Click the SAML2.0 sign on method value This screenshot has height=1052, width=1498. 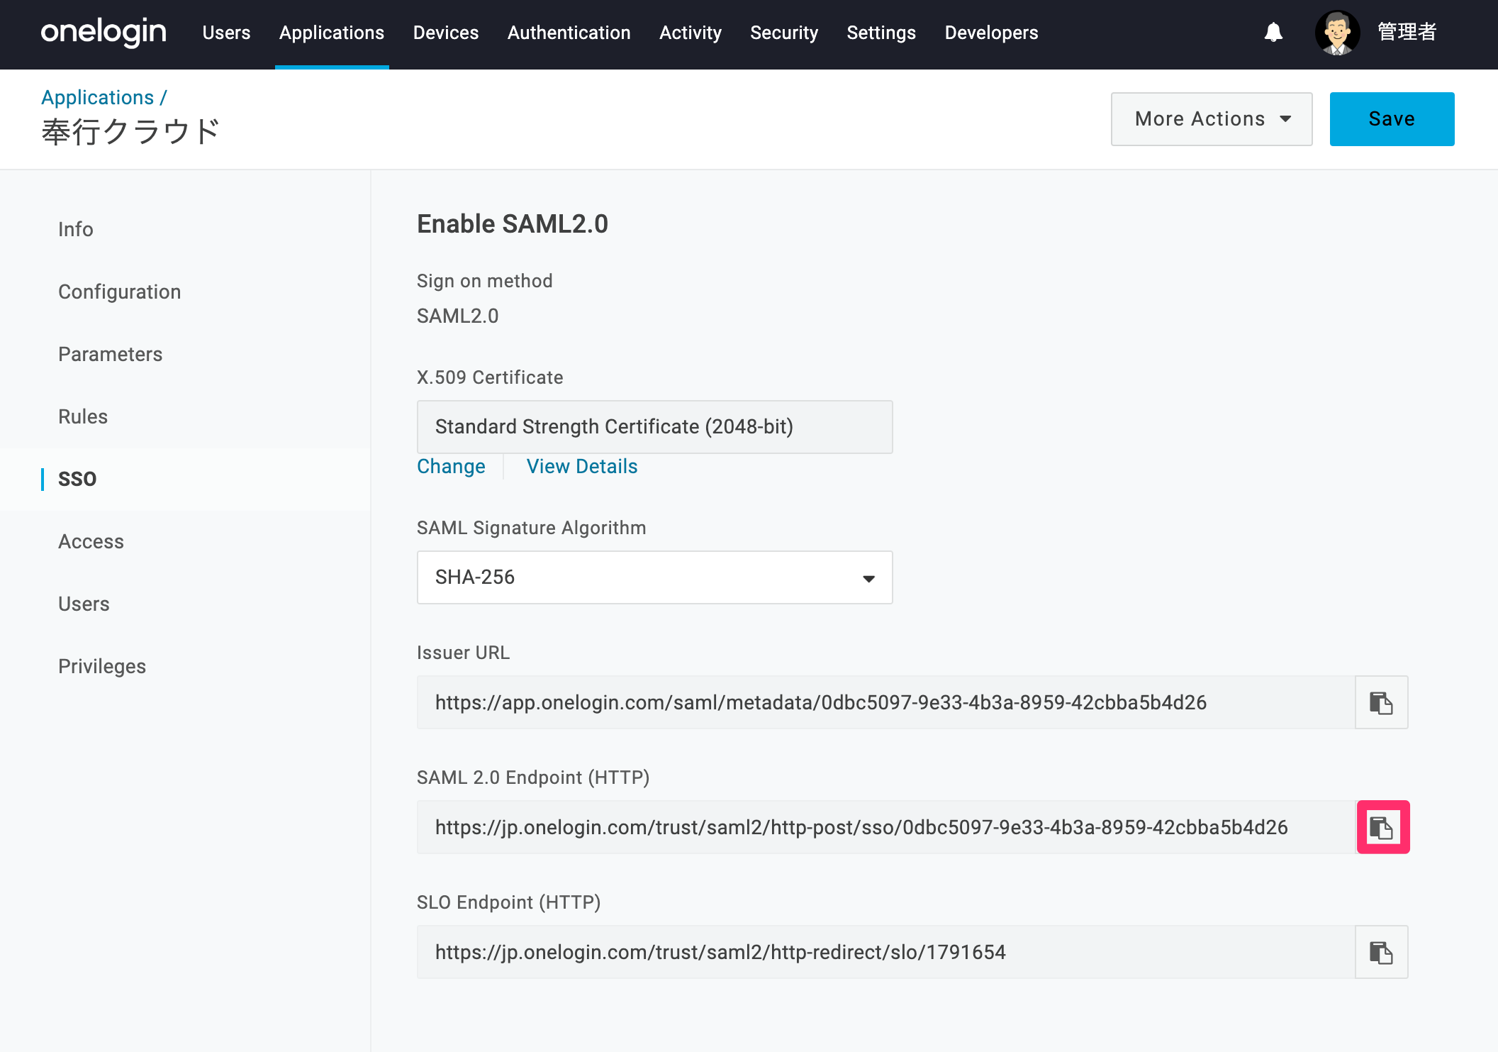pyautogui.click(x=457, y=316)
